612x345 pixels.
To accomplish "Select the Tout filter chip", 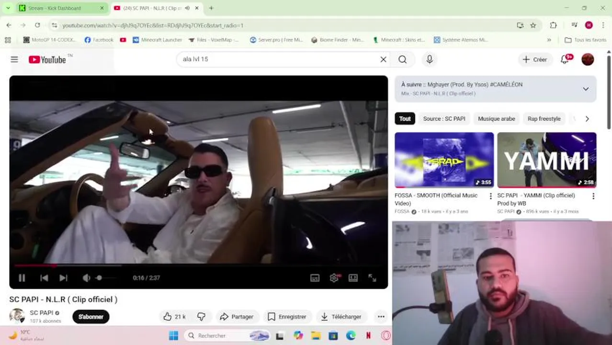I will [405, 119].
